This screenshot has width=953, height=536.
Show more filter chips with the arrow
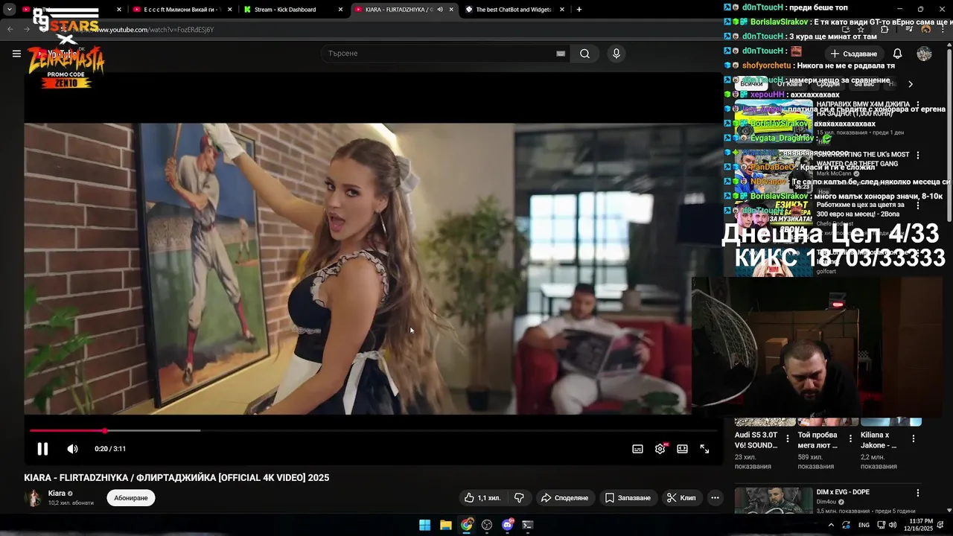tap(910, 84)
